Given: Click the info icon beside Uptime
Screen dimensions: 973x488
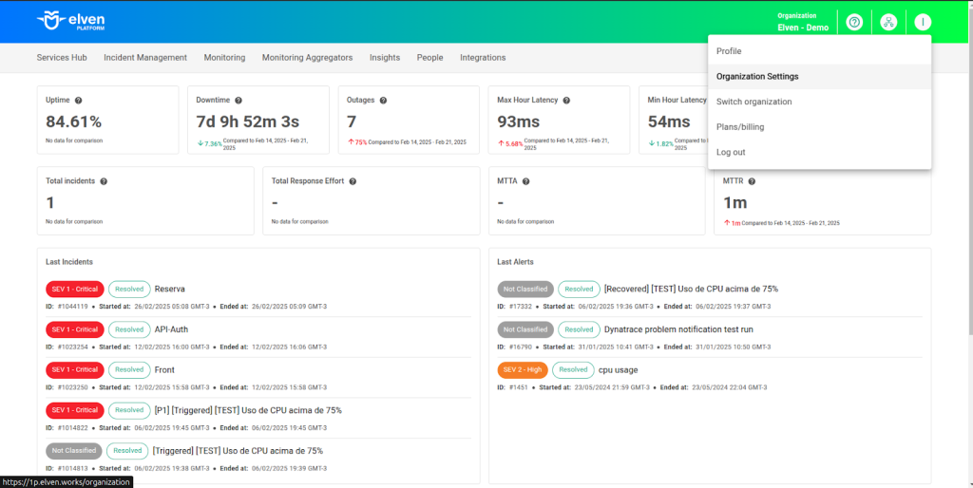Looking at the screenshot, I should [78, 101].
